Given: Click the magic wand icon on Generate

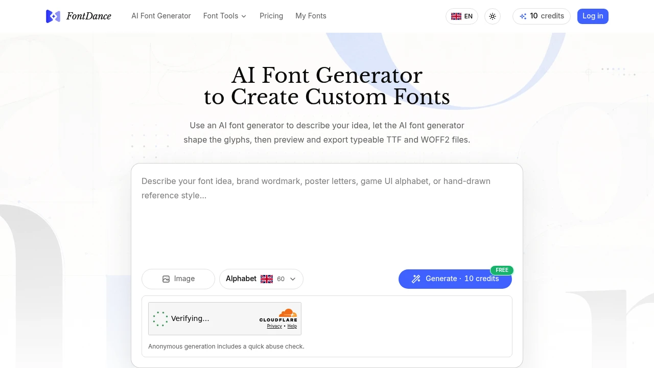Looking at the screenshot, I should 416,279.
